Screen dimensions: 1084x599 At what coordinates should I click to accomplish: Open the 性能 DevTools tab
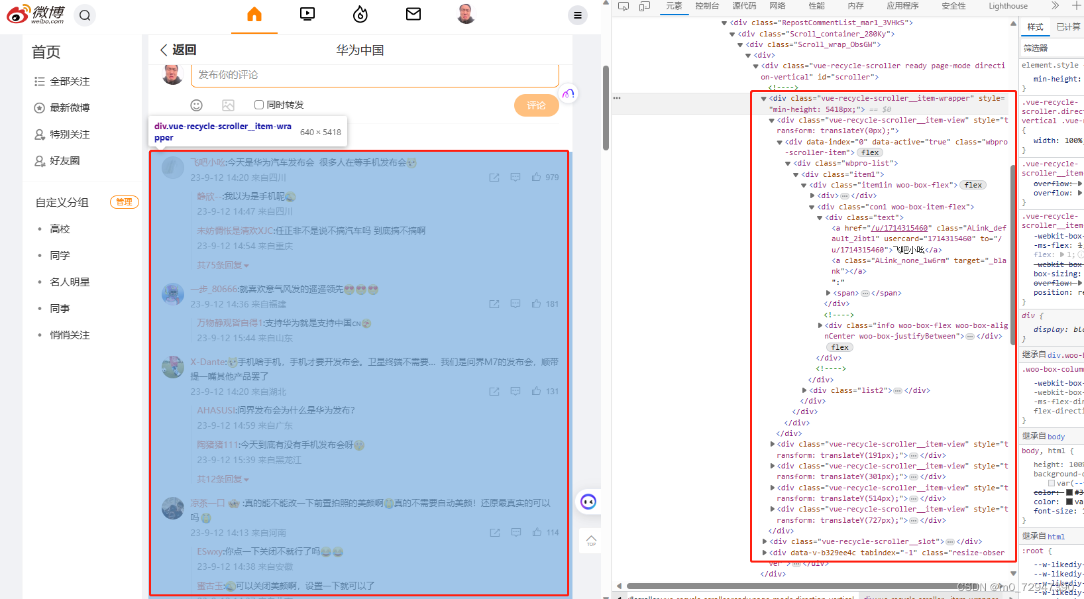click(817, 6)
